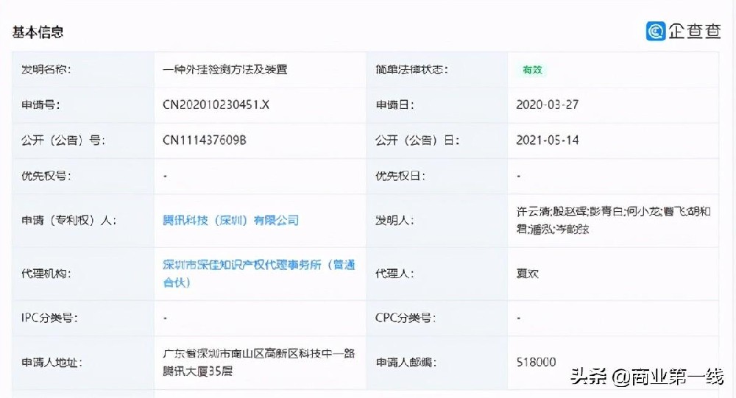This screenshot has width=736, height=398.
Task: Open the 深圳市深佳知识产权代理事务所 agency link
Action: tap(258, 274)
